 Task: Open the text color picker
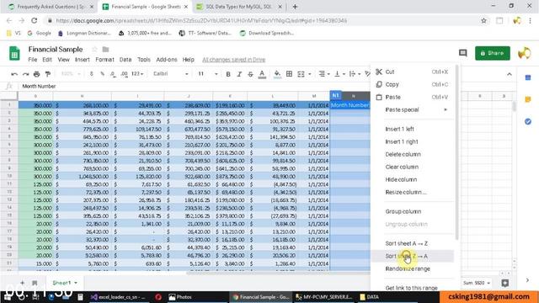262,74
